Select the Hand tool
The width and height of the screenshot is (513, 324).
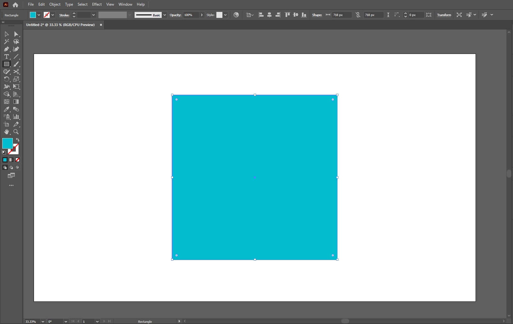tap(6, 132)
